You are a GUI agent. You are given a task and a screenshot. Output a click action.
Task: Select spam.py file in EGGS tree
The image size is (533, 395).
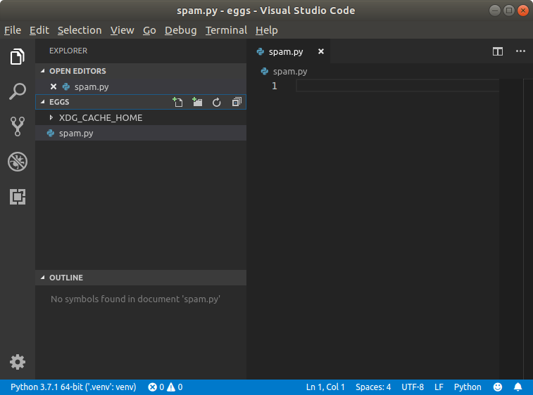(141, 133)
